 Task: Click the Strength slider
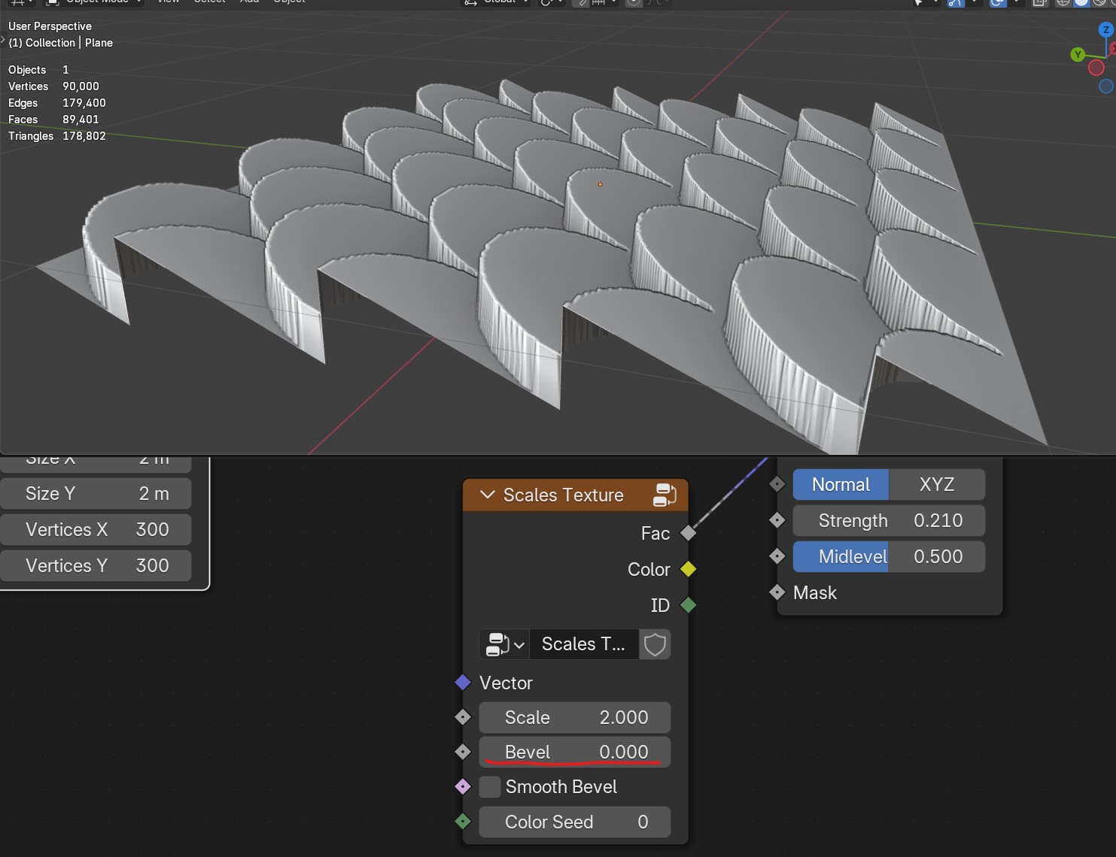889,520
